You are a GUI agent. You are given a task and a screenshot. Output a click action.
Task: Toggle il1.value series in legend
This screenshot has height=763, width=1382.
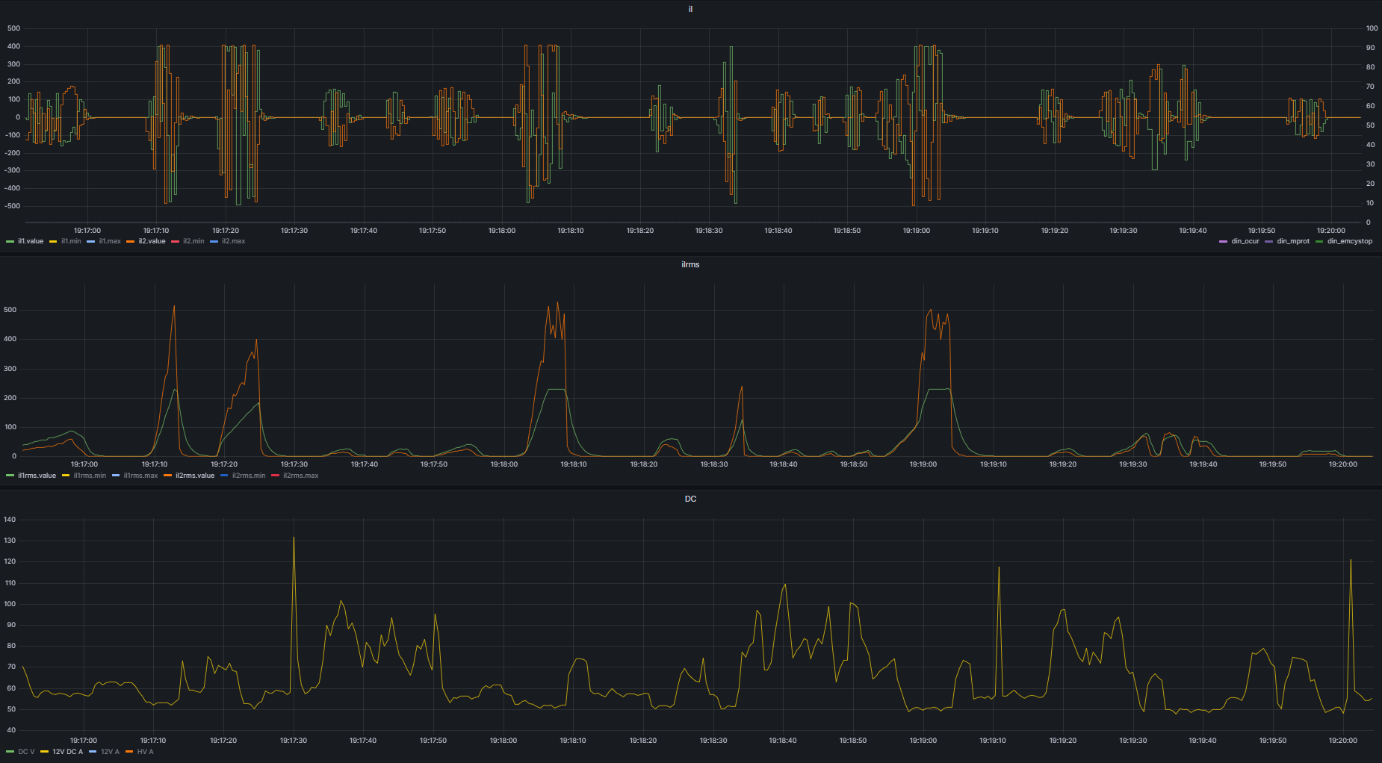[31, 241]
